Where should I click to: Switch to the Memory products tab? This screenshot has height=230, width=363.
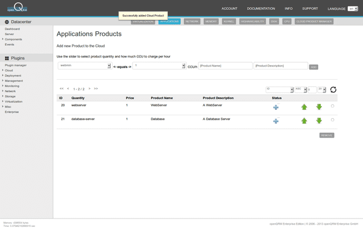pyautogui.click(x=211, y=22)
